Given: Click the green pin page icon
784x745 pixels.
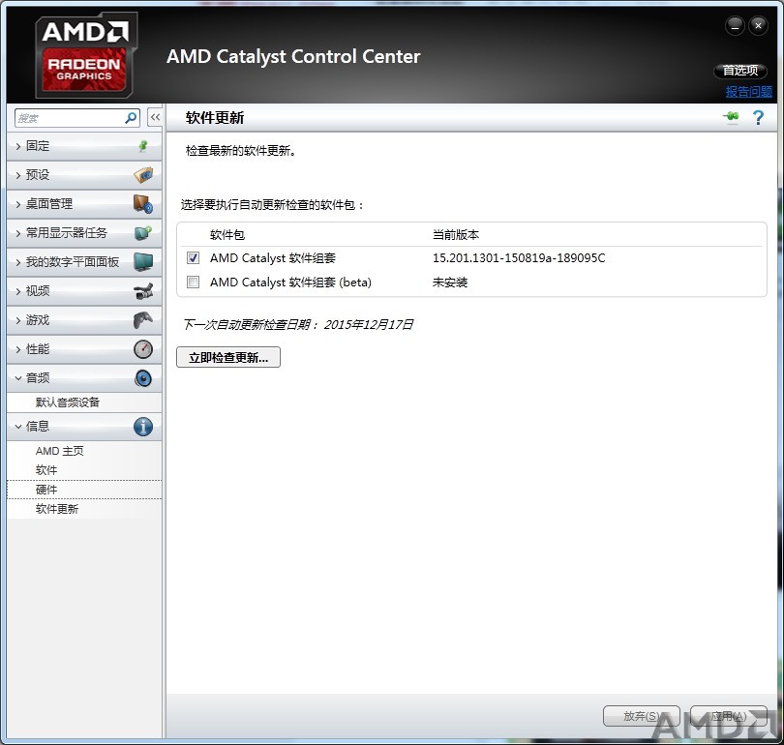Looking at the screenshot, I should tap(731, 117).
